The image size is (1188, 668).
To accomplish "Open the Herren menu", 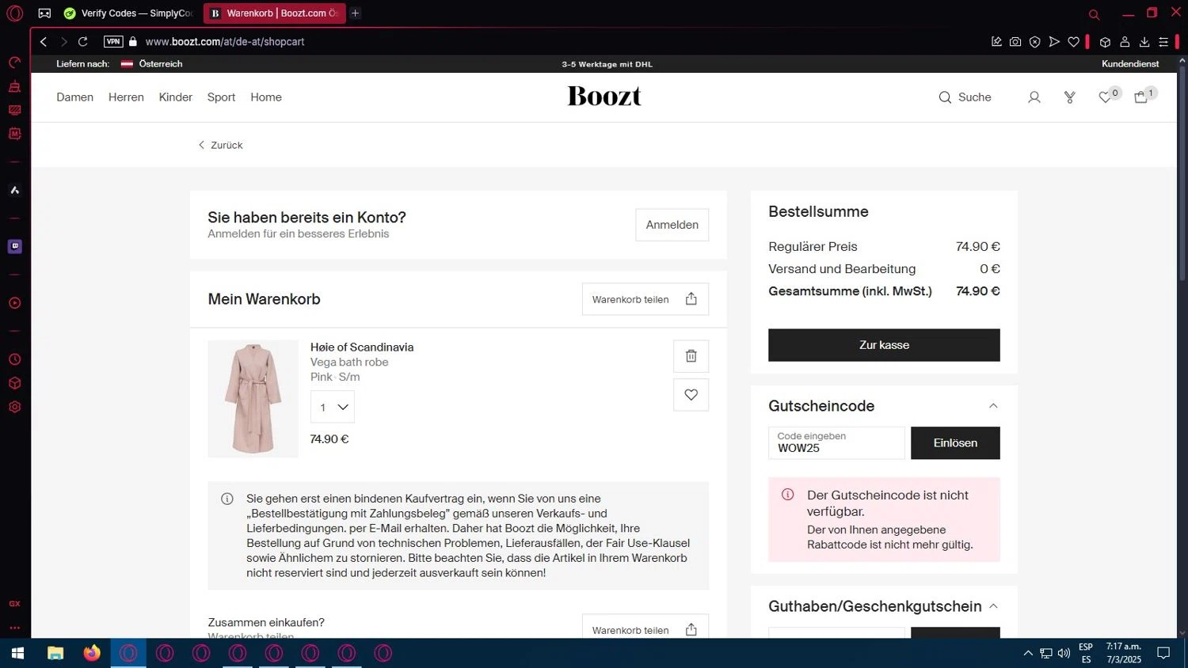I will pyautogui.click(x=126, y=97).
